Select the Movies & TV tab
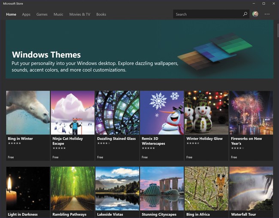This screenshot has height=218, width=279. (80, 14)
